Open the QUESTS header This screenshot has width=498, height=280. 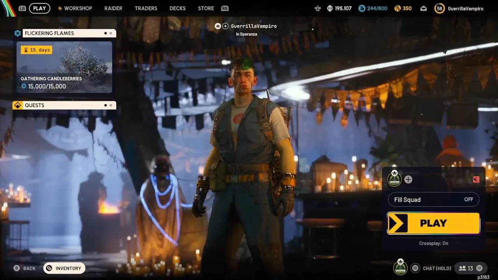click(69, 105)
